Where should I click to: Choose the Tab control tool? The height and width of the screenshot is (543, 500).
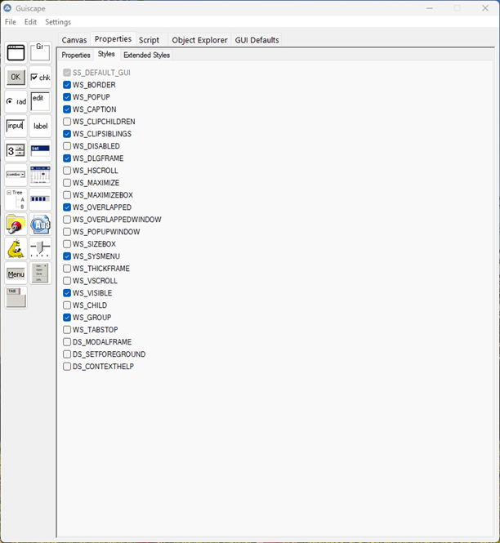tap(16, 298)
